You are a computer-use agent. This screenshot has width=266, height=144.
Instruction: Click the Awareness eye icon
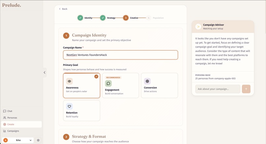[x=69, y=81]
